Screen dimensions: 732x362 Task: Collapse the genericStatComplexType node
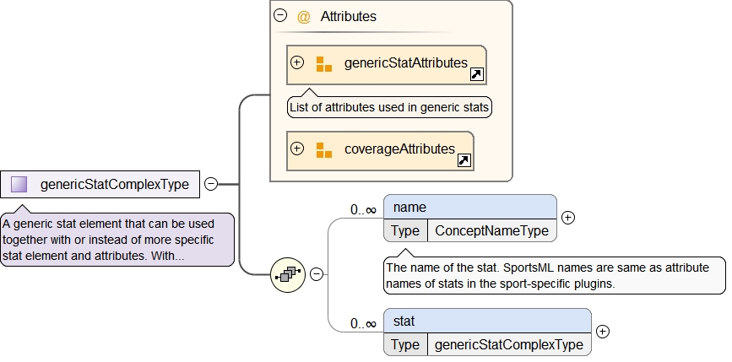pyautogui.click(x=211, y=184)
